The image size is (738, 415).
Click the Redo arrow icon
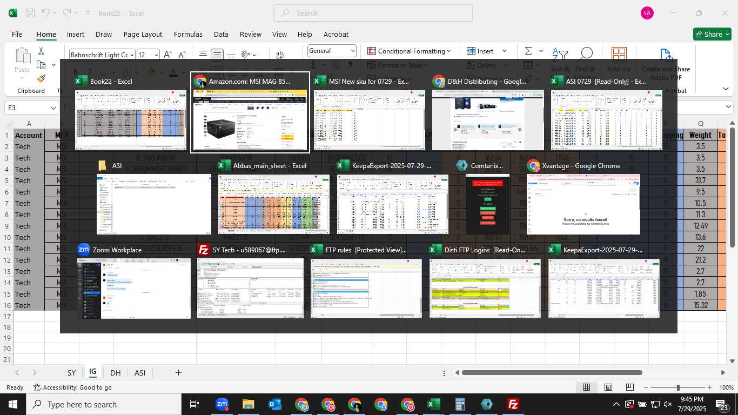[66, 13]
